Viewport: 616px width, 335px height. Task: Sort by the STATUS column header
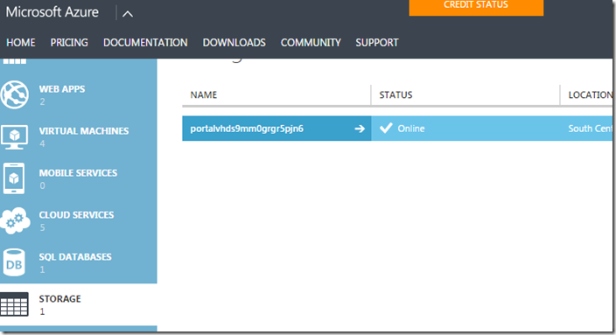click(395, 95)
